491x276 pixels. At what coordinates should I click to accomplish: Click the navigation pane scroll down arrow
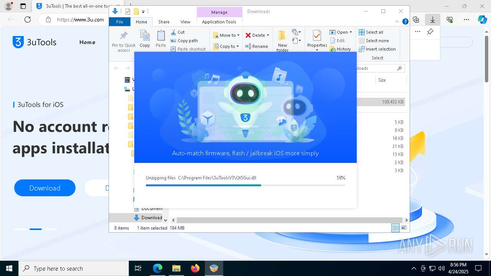click(x=165, y=220)
